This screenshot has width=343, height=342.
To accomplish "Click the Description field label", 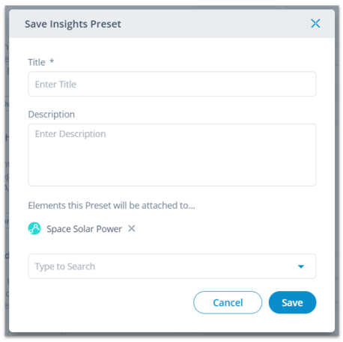I will click(x=51, y=114).
